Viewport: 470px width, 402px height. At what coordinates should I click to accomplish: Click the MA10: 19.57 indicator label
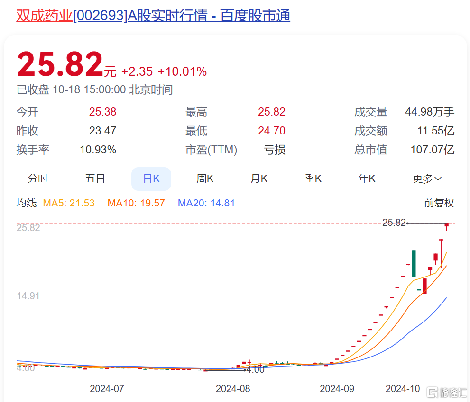click(136, 203)
